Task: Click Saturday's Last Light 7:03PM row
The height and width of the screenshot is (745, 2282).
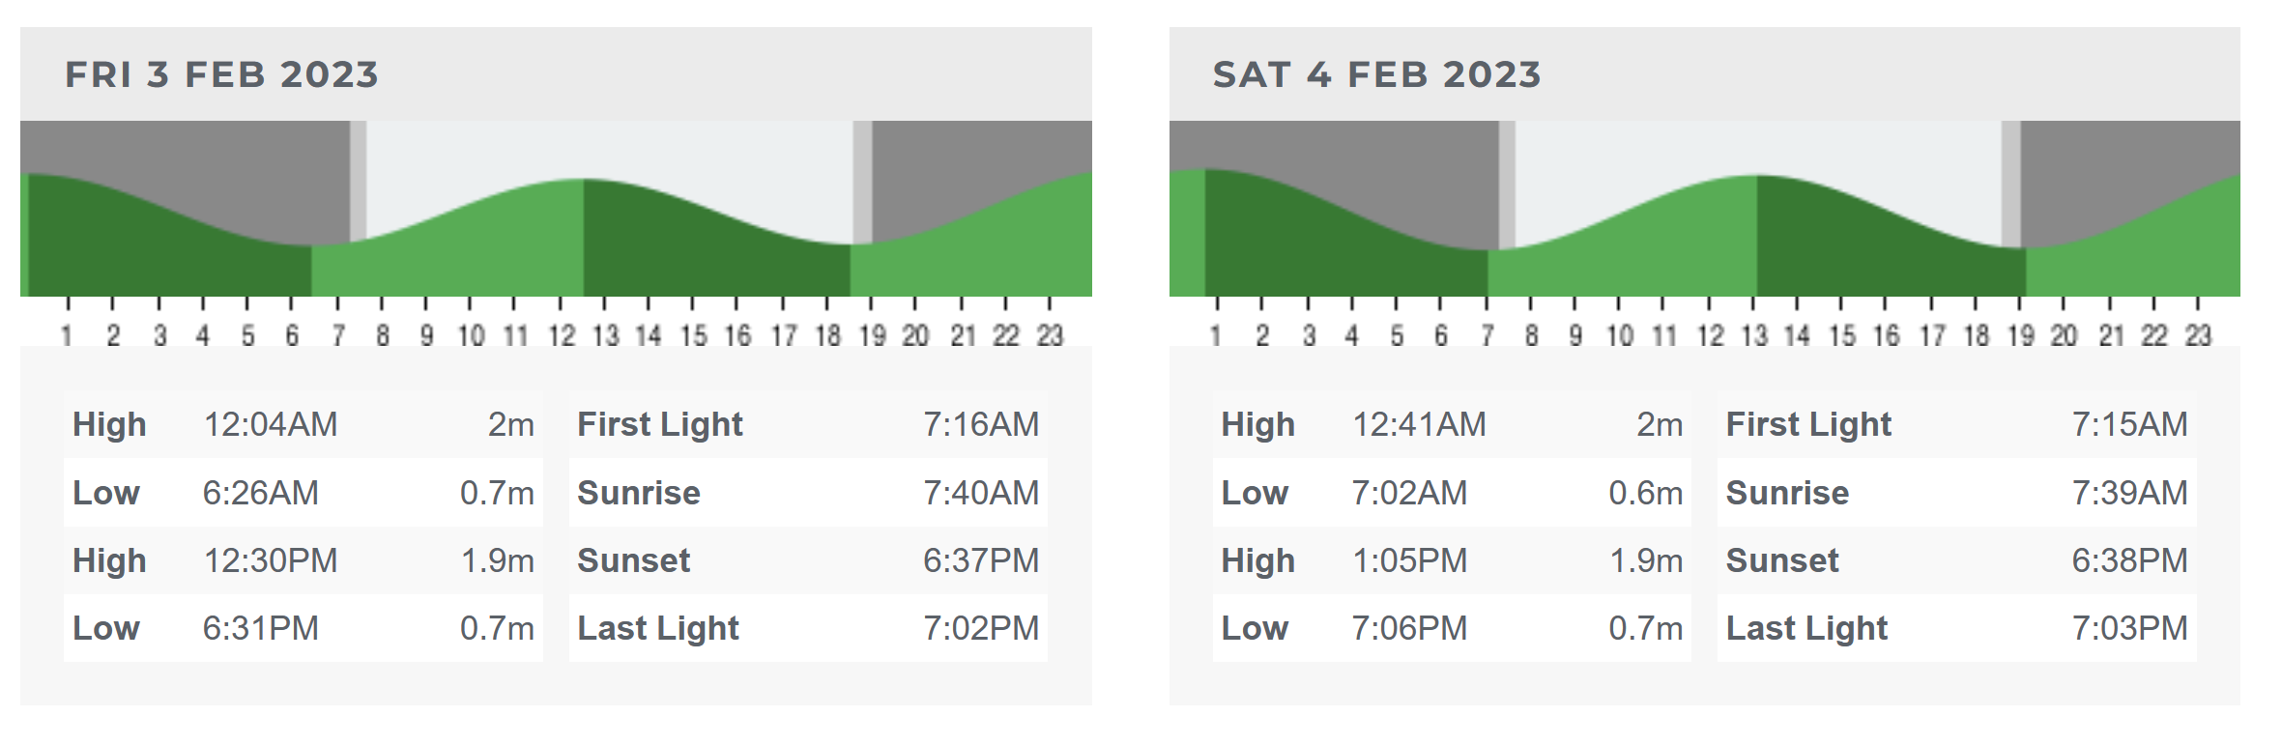Action: coord(1956,628)
